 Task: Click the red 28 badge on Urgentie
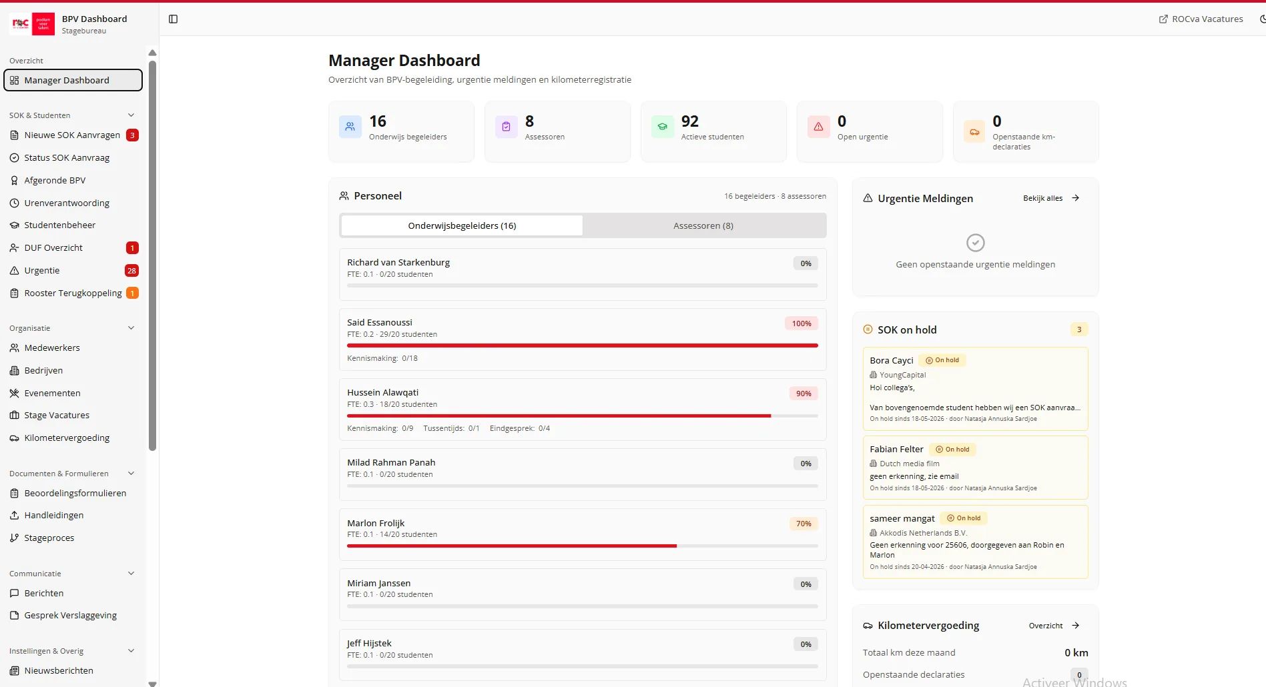click(x=131, y=271)
